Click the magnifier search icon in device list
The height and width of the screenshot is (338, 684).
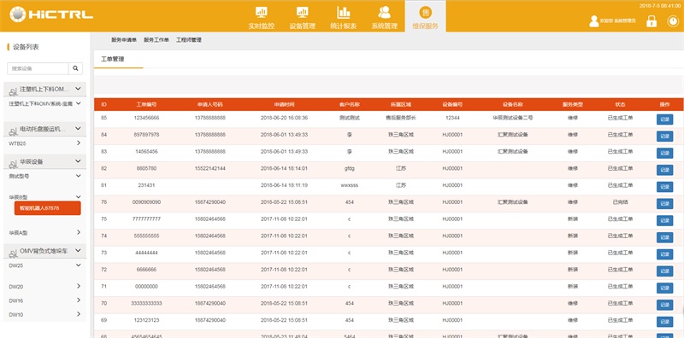pyautogui.click(x=75, y=68)
